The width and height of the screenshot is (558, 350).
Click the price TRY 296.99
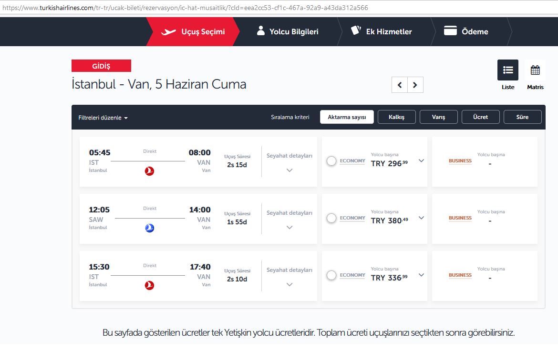[389, 163]
